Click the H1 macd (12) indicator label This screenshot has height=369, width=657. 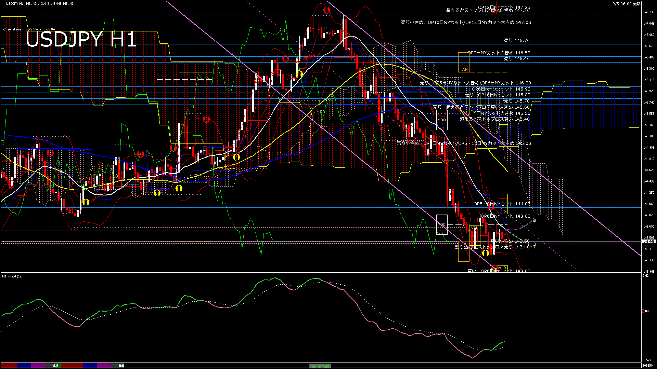click(x=12, y=276)
